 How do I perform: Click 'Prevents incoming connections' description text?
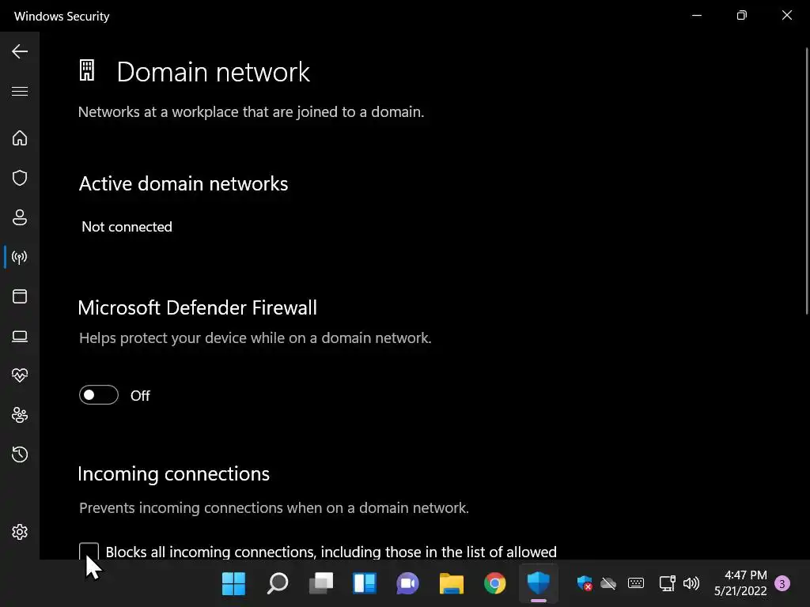click(274, 508)
